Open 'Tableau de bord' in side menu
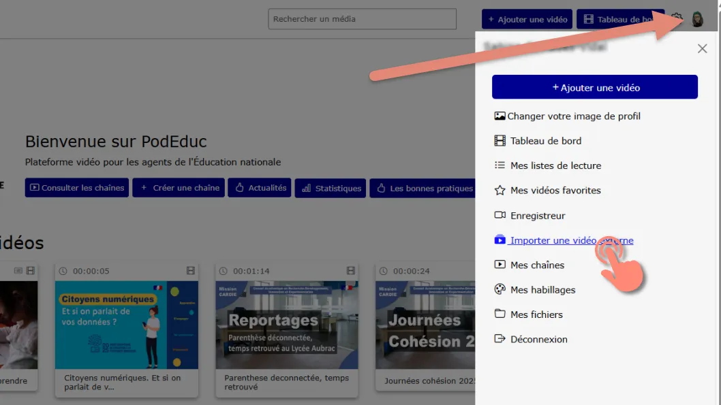 click(x=546, y=141)
